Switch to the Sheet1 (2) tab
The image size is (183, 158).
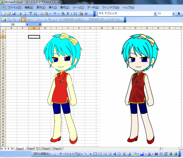tap(33, 149)
